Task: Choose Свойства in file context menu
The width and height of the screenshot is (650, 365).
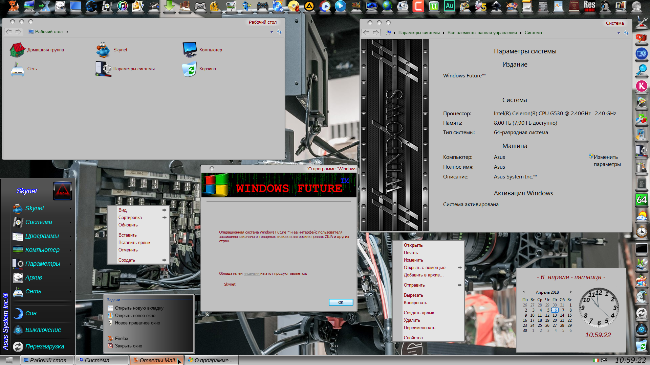Action: point(413,338)
